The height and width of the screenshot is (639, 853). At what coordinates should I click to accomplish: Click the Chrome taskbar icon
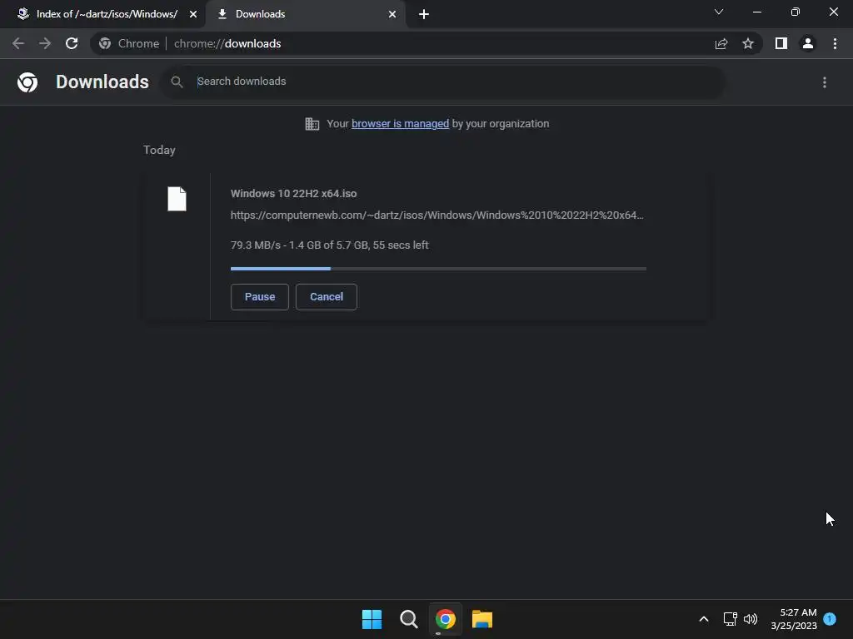click(x=446, y=619)
